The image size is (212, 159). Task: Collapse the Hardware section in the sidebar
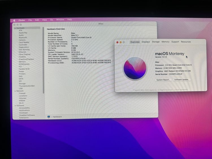15,28
